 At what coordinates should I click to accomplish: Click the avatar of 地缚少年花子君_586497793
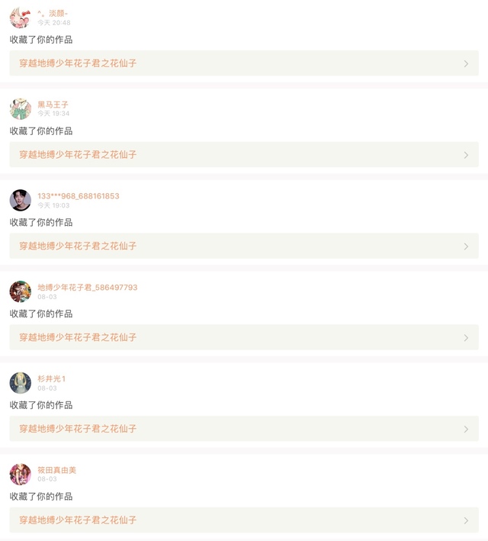[x=20, y=291]
